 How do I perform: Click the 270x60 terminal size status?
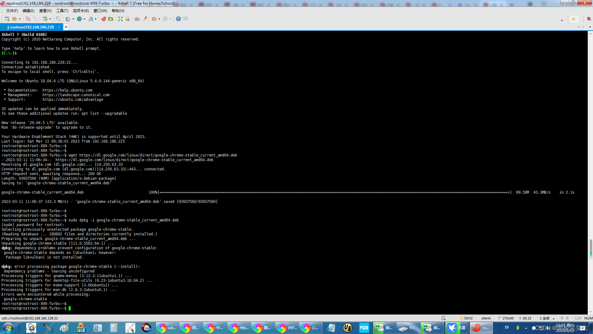click(506, 318)
